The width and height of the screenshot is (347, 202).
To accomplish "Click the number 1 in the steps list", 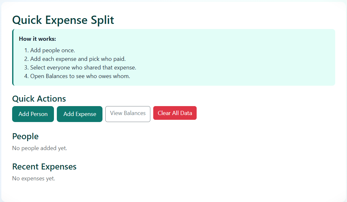I will [26, 50].
